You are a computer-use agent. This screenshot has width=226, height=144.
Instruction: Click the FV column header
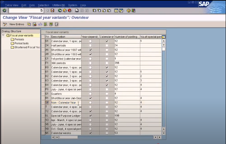coord(47,37)
